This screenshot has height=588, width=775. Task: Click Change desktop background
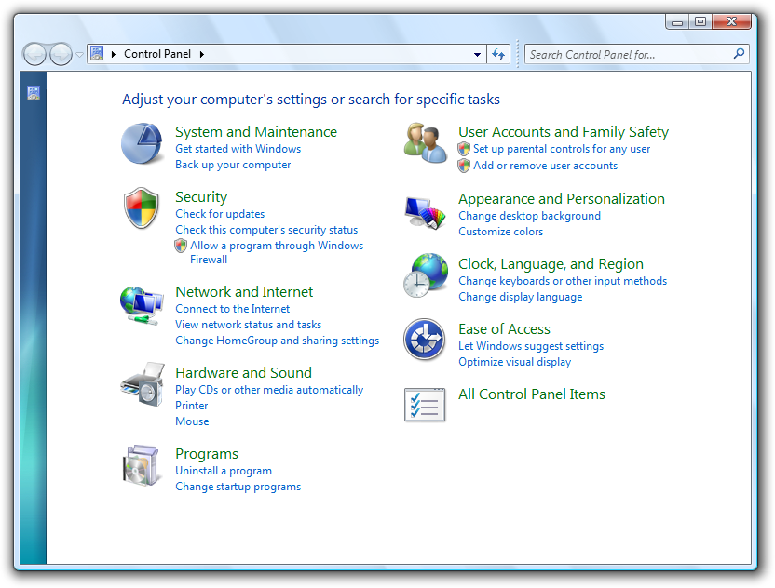coord(529,216)
